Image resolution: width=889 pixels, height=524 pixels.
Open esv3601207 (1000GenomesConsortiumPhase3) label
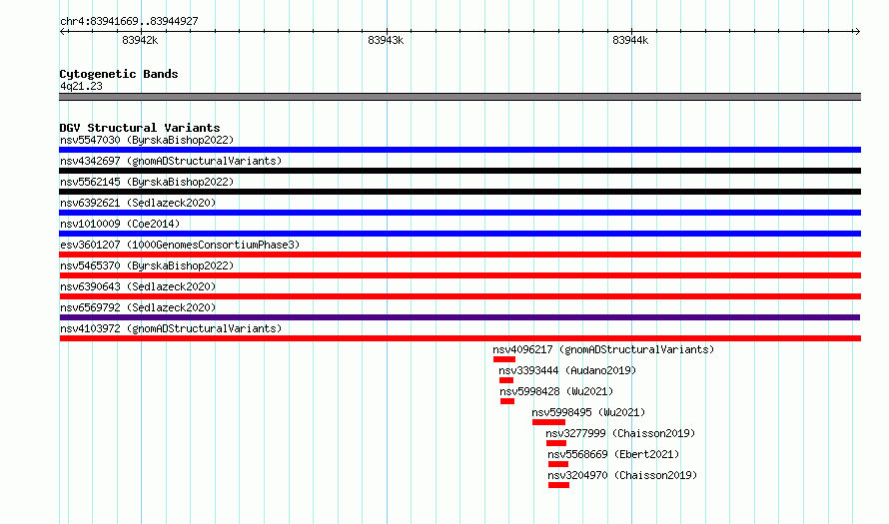pyautogui.click(x=180, y=245)
